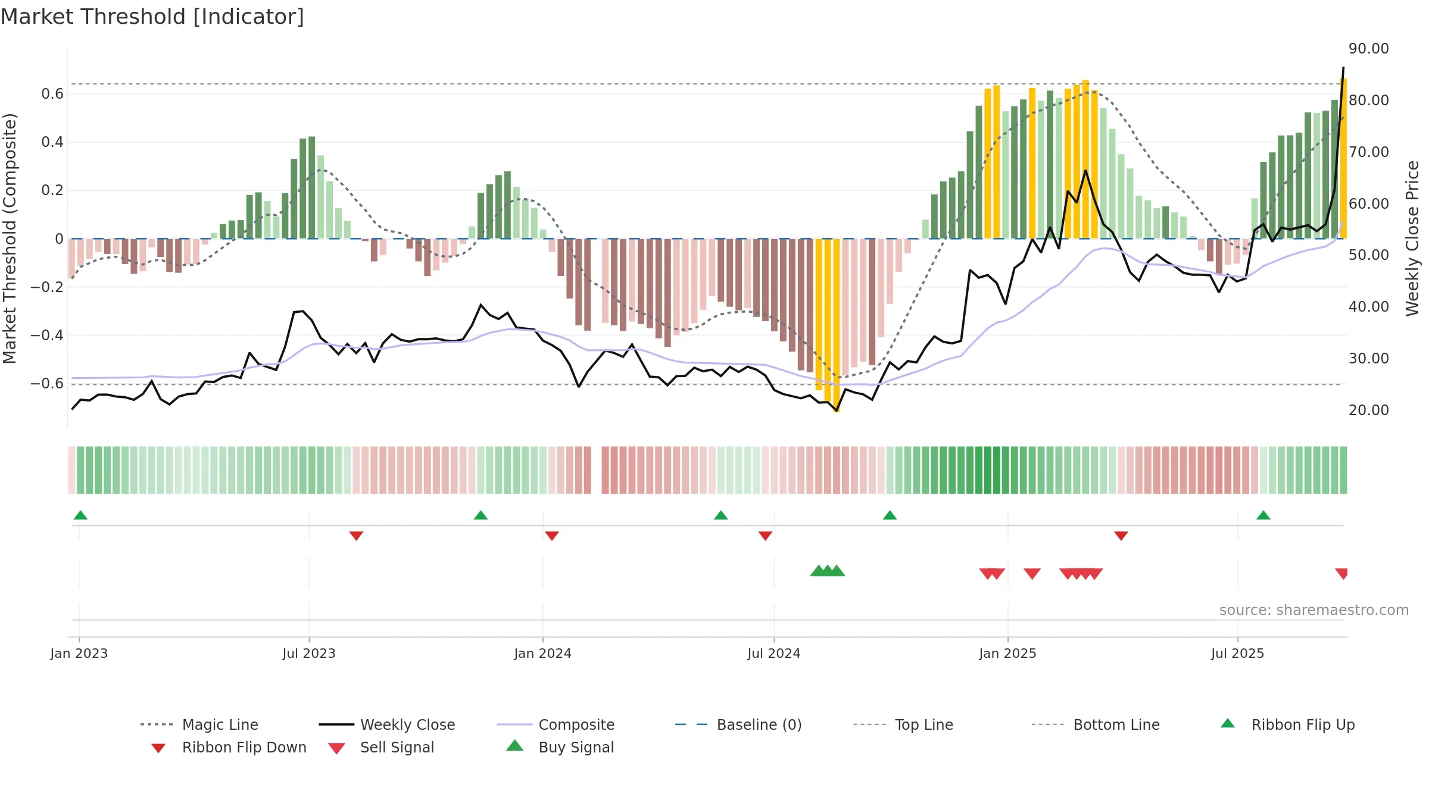Click the ribbon flip up marker near Nov 2023
Viewport: 1429px width, 803px height.
[481, 515]
